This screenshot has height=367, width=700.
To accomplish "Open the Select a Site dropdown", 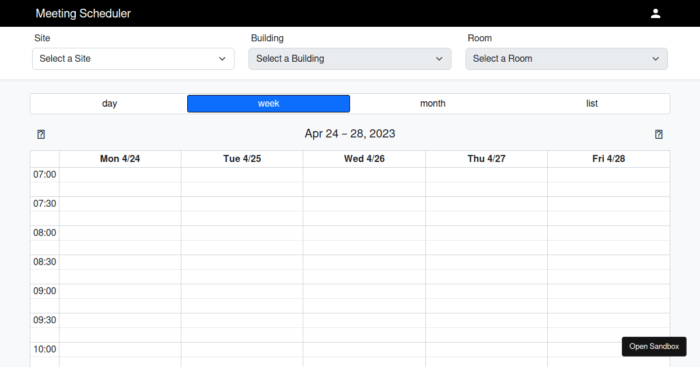I will point(133,59).
